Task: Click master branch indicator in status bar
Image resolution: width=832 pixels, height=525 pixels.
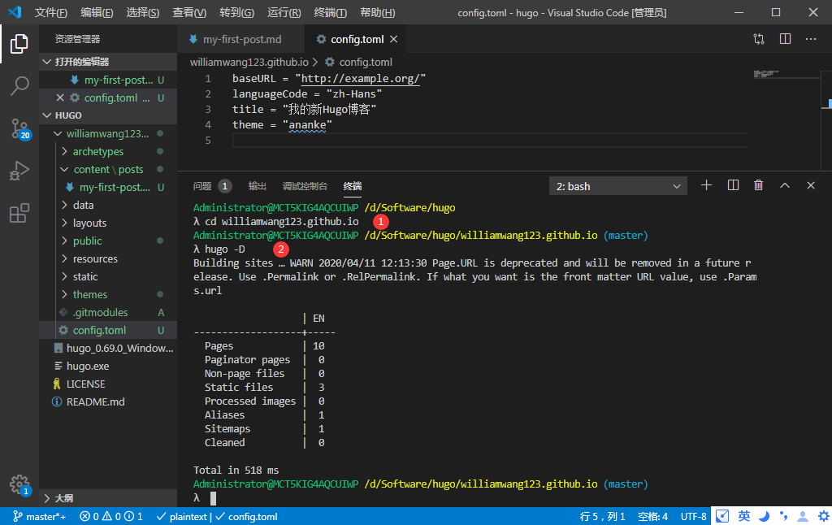Action: click(x=39, y=517)
